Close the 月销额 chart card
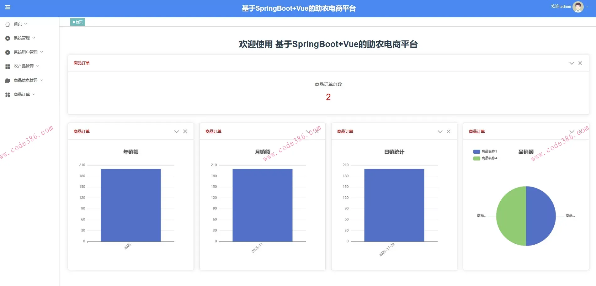The height and width of the screenshot is (286, 596). (x=317, y=131)
